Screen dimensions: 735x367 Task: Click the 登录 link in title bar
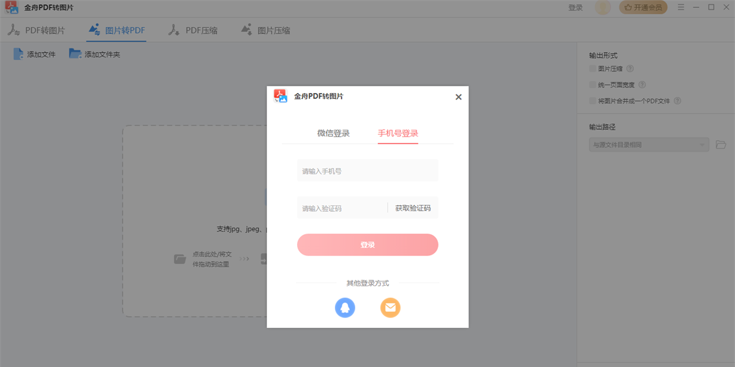pos(576,8)
